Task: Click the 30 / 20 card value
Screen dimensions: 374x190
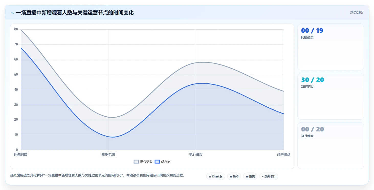Action: pyautogui.click(x=313, y=80)
